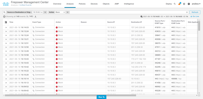Click destination IP 142.250.218.174

click(139, 67)
